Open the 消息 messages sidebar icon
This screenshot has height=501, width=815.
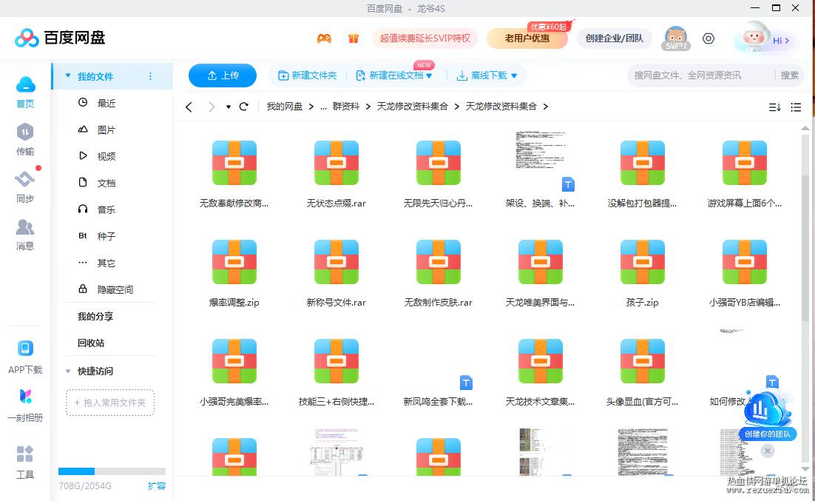coord(25,234)
